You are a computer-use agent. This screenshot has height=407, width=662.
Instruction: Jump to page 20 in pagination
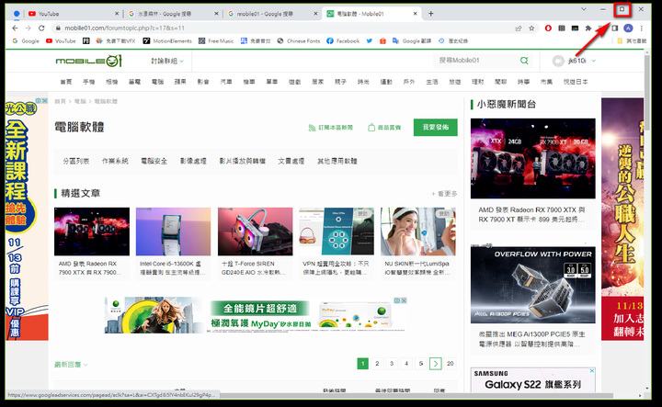point(451,364)
